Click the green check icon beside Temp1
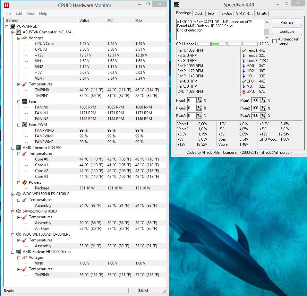This screenshot has height=296, width=307. [x=244, y=50]
